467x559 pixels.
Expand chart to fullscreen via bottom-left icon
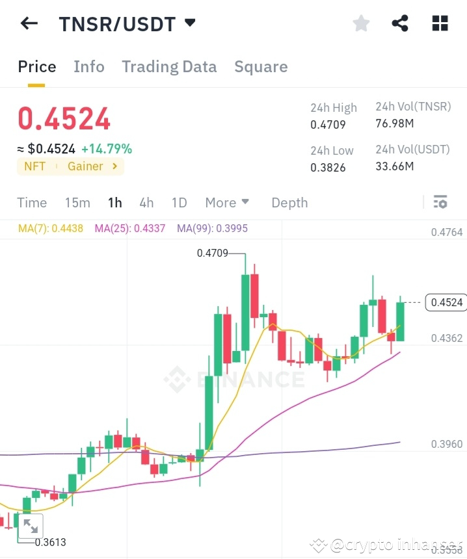[x=31, y=526]
